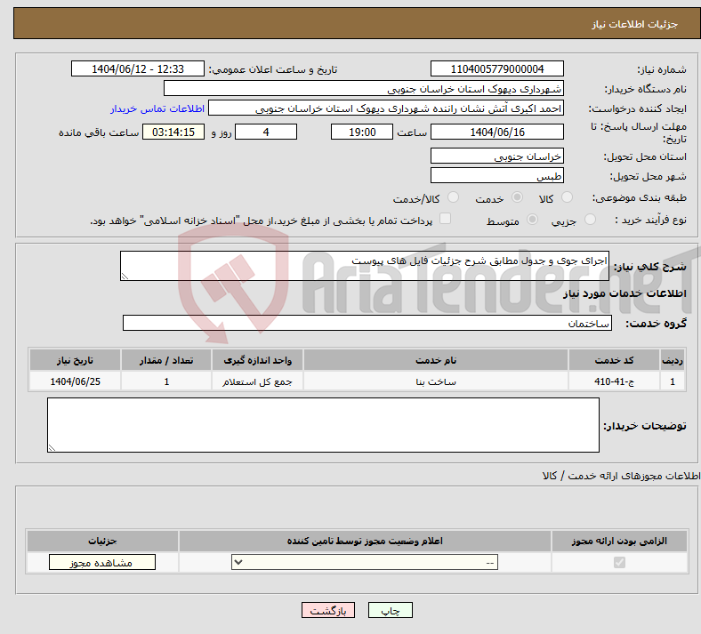Select the متوسط purchase type radio
Viewport: 701px width, 634px height.
click(532, 220)
